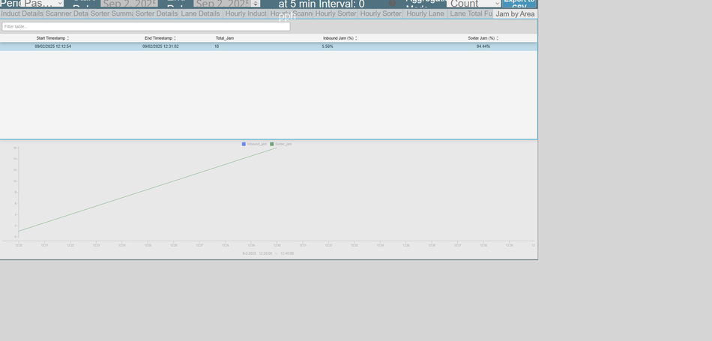Toggle Sorter_jam series in chart legend
Image resolution: width=712 pixels, height=341 pixels.
click(282, 144)
